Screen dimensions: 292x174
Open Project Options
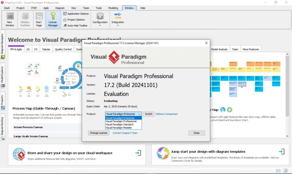pyautogui.click(x=74, y=20)
